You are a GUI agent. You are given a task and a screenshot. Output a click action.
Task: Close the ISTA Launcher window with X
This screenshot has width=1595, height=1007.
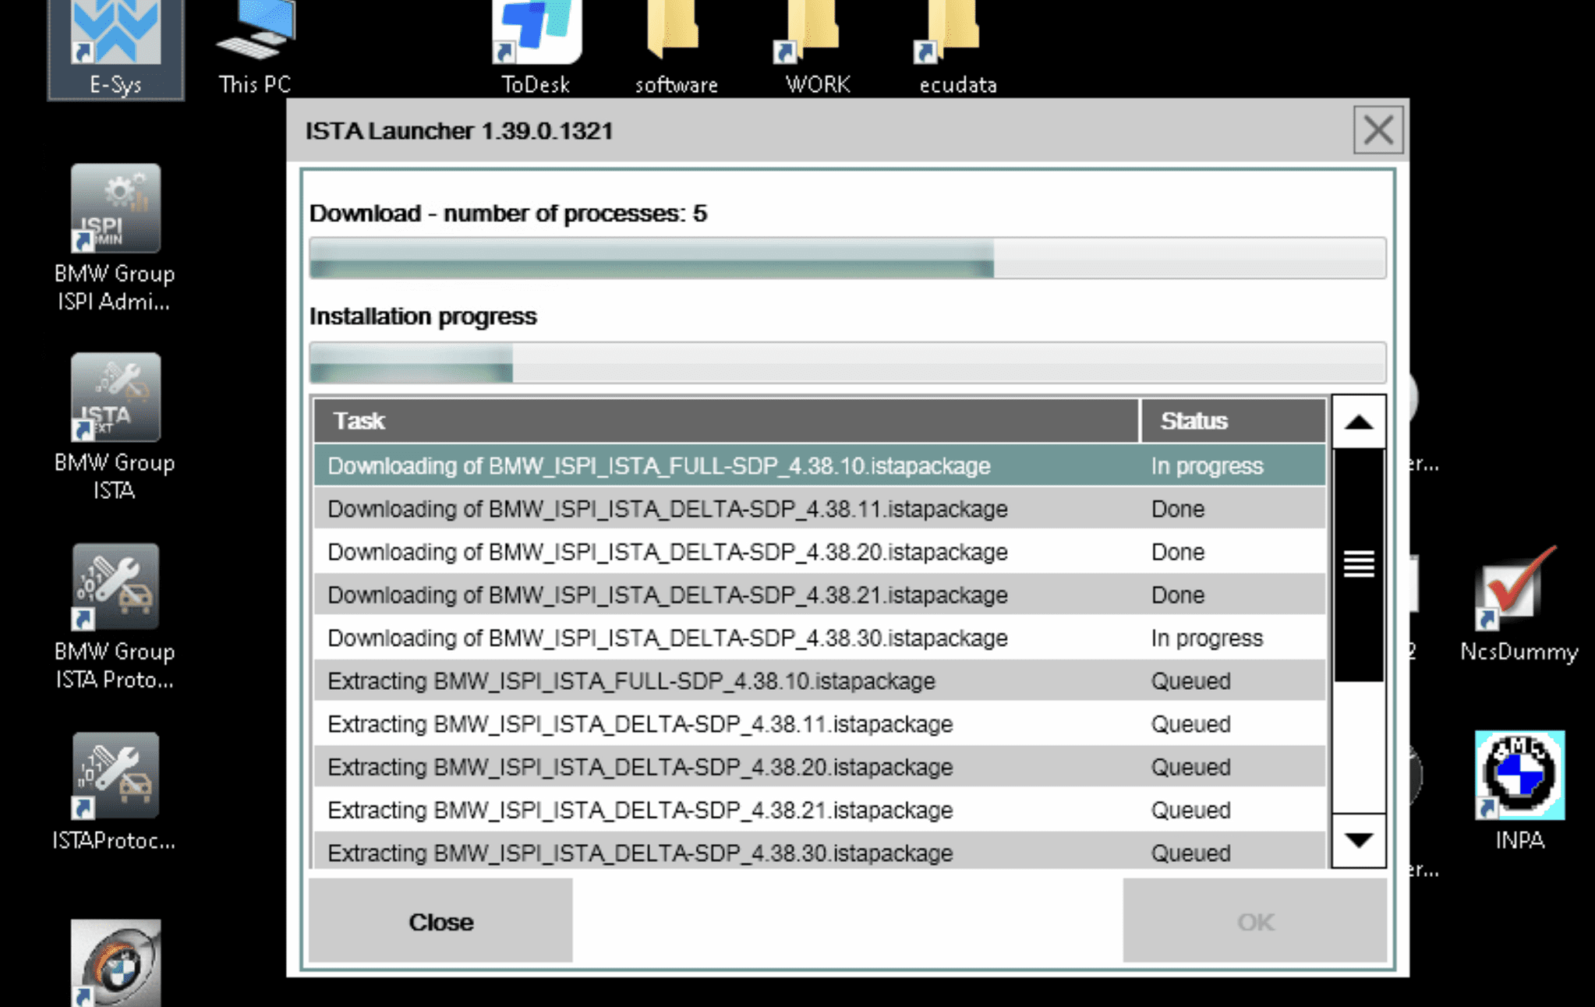tap(1377, 129)
